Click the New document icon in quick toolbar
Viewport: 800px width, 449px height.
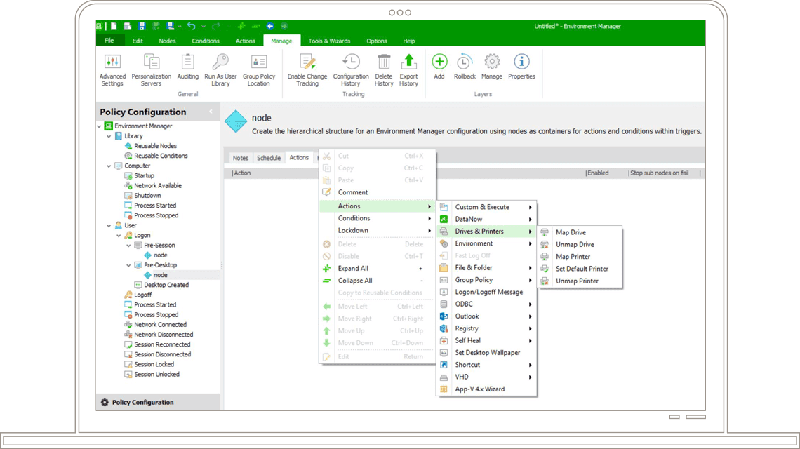click(x=114, y=26)
